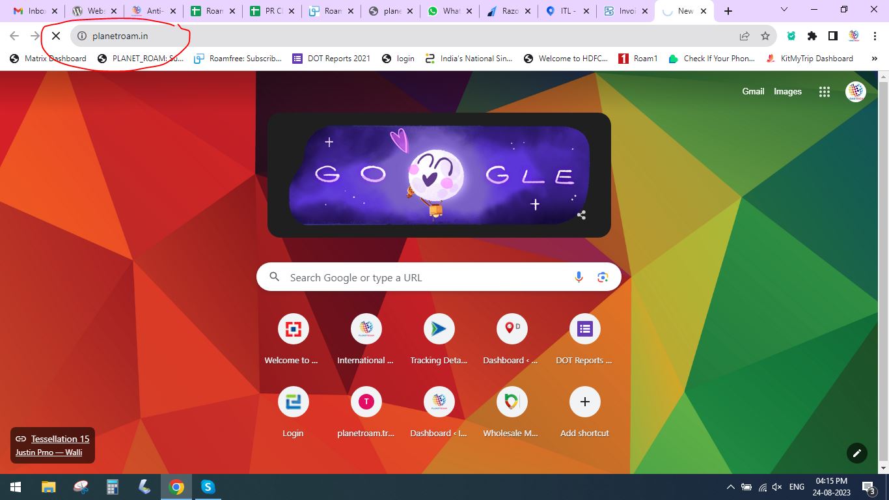The height and width of the screenshot is (500, 889).
Task: Open the Calculator from the taskbar
Action: coord(113,487)
